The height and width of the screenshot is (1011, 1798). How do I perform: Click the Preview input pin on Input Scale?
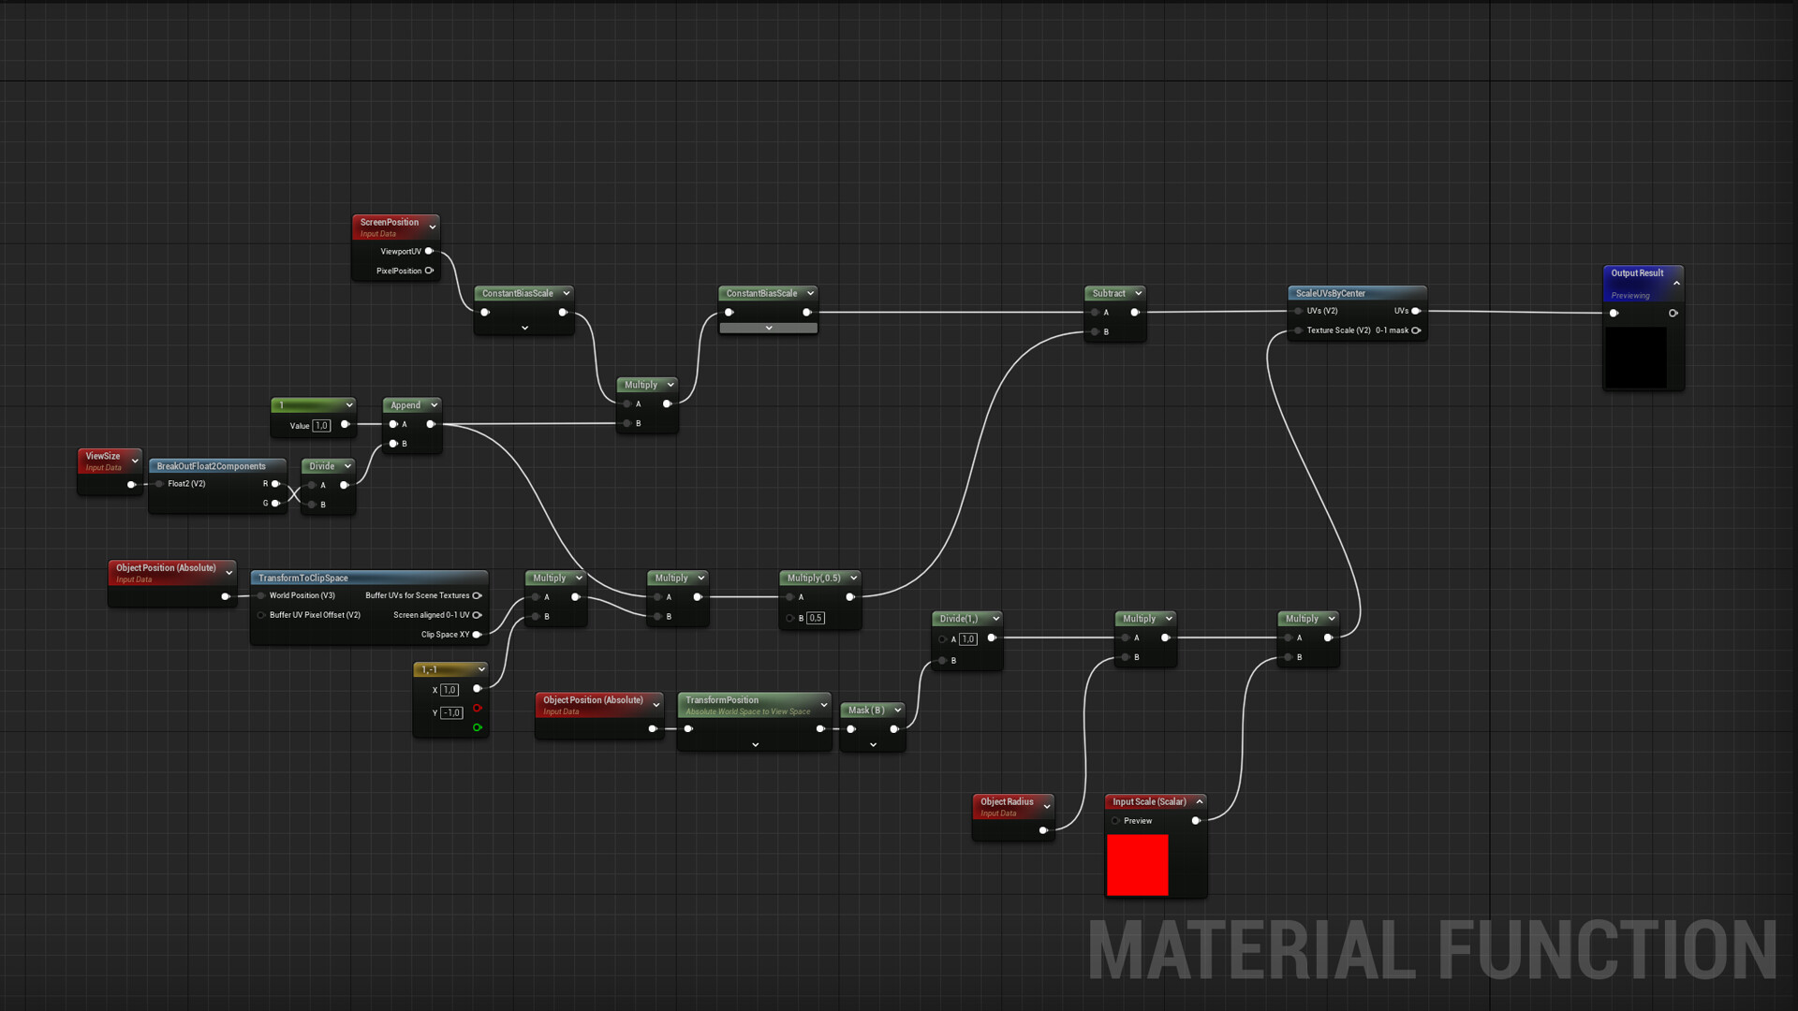pos(1115,821)
